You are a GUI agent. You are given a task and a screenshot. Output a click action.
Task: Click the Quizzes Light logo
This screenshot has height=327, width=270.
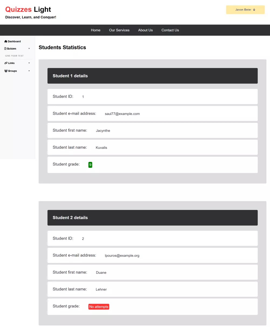[28, 9]
